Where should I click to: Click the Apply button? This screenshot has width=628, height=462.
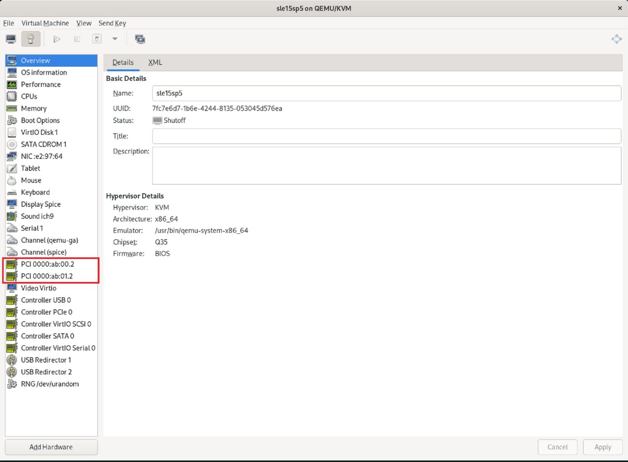tap(603, 447)
